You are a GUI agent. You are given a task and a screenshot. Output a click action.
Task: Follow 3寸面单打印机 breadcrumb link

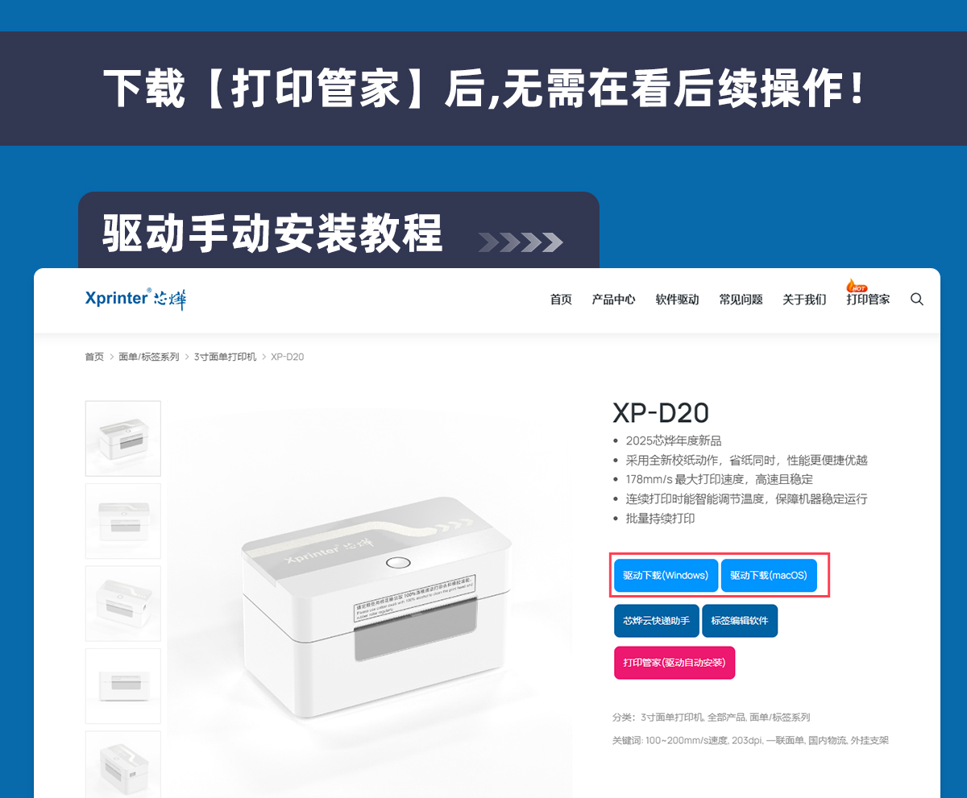225,357
